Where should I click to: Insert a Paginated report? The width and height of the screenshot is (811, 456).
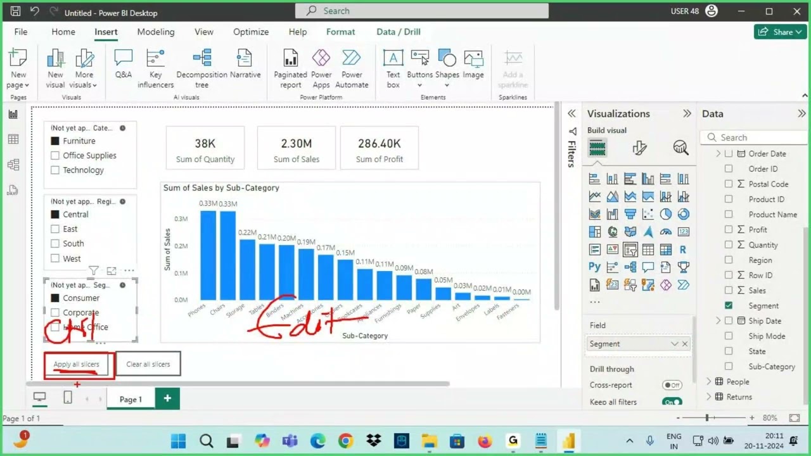pos(290,68)
